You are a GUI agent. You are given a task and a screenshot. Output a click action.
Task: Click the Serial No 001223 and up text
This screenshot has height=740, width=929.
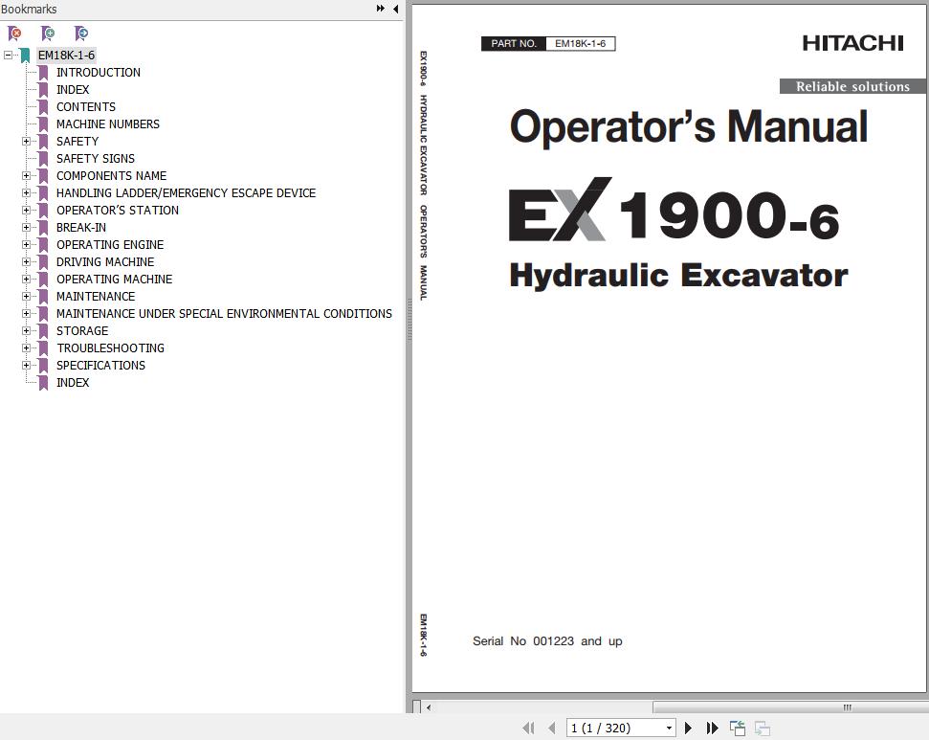(x=547, y=641)
